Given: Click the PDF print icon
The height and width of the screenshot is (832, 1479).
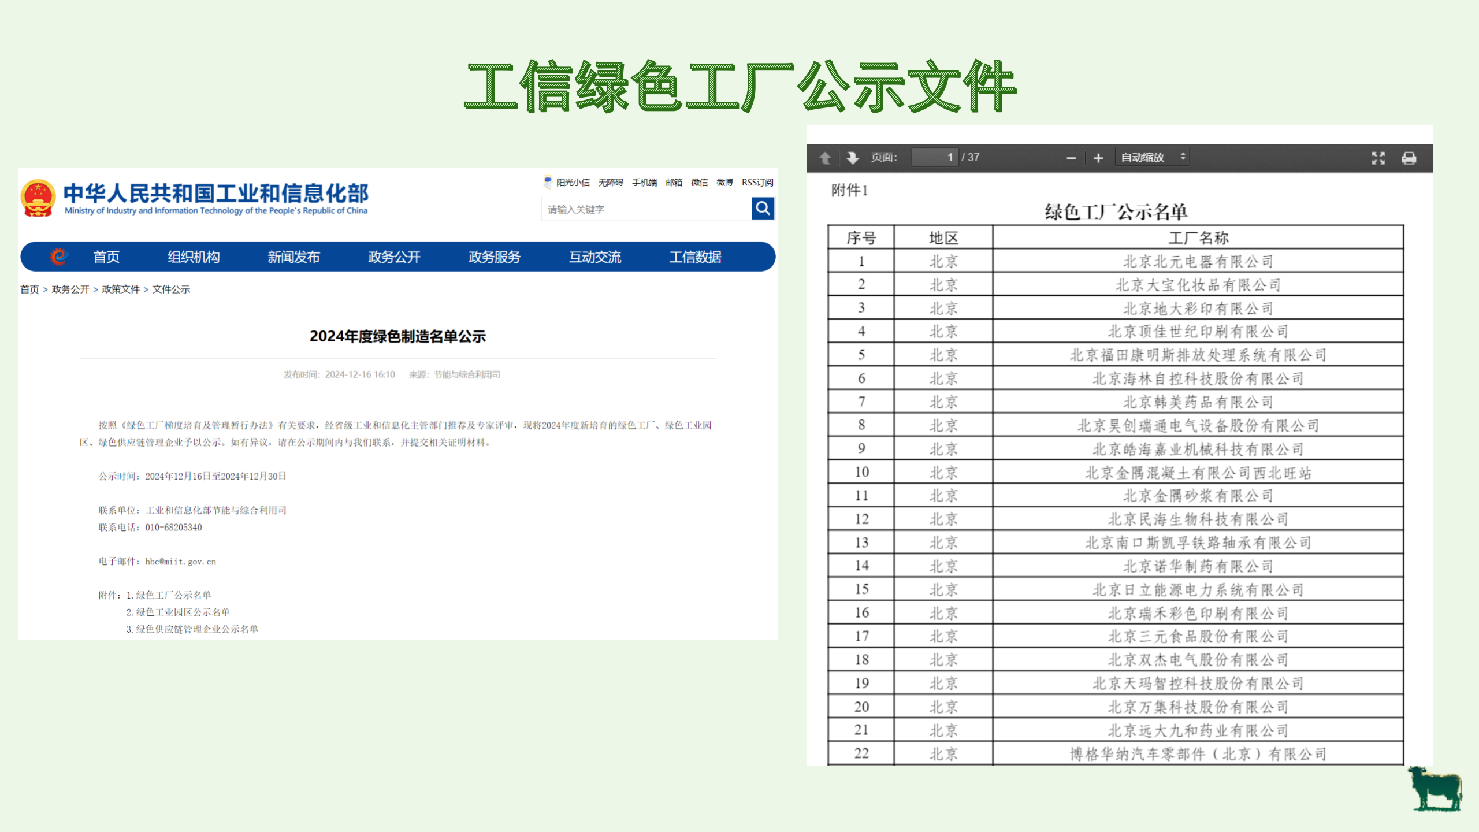Looking at the screenshot, I should (1409, 158).
